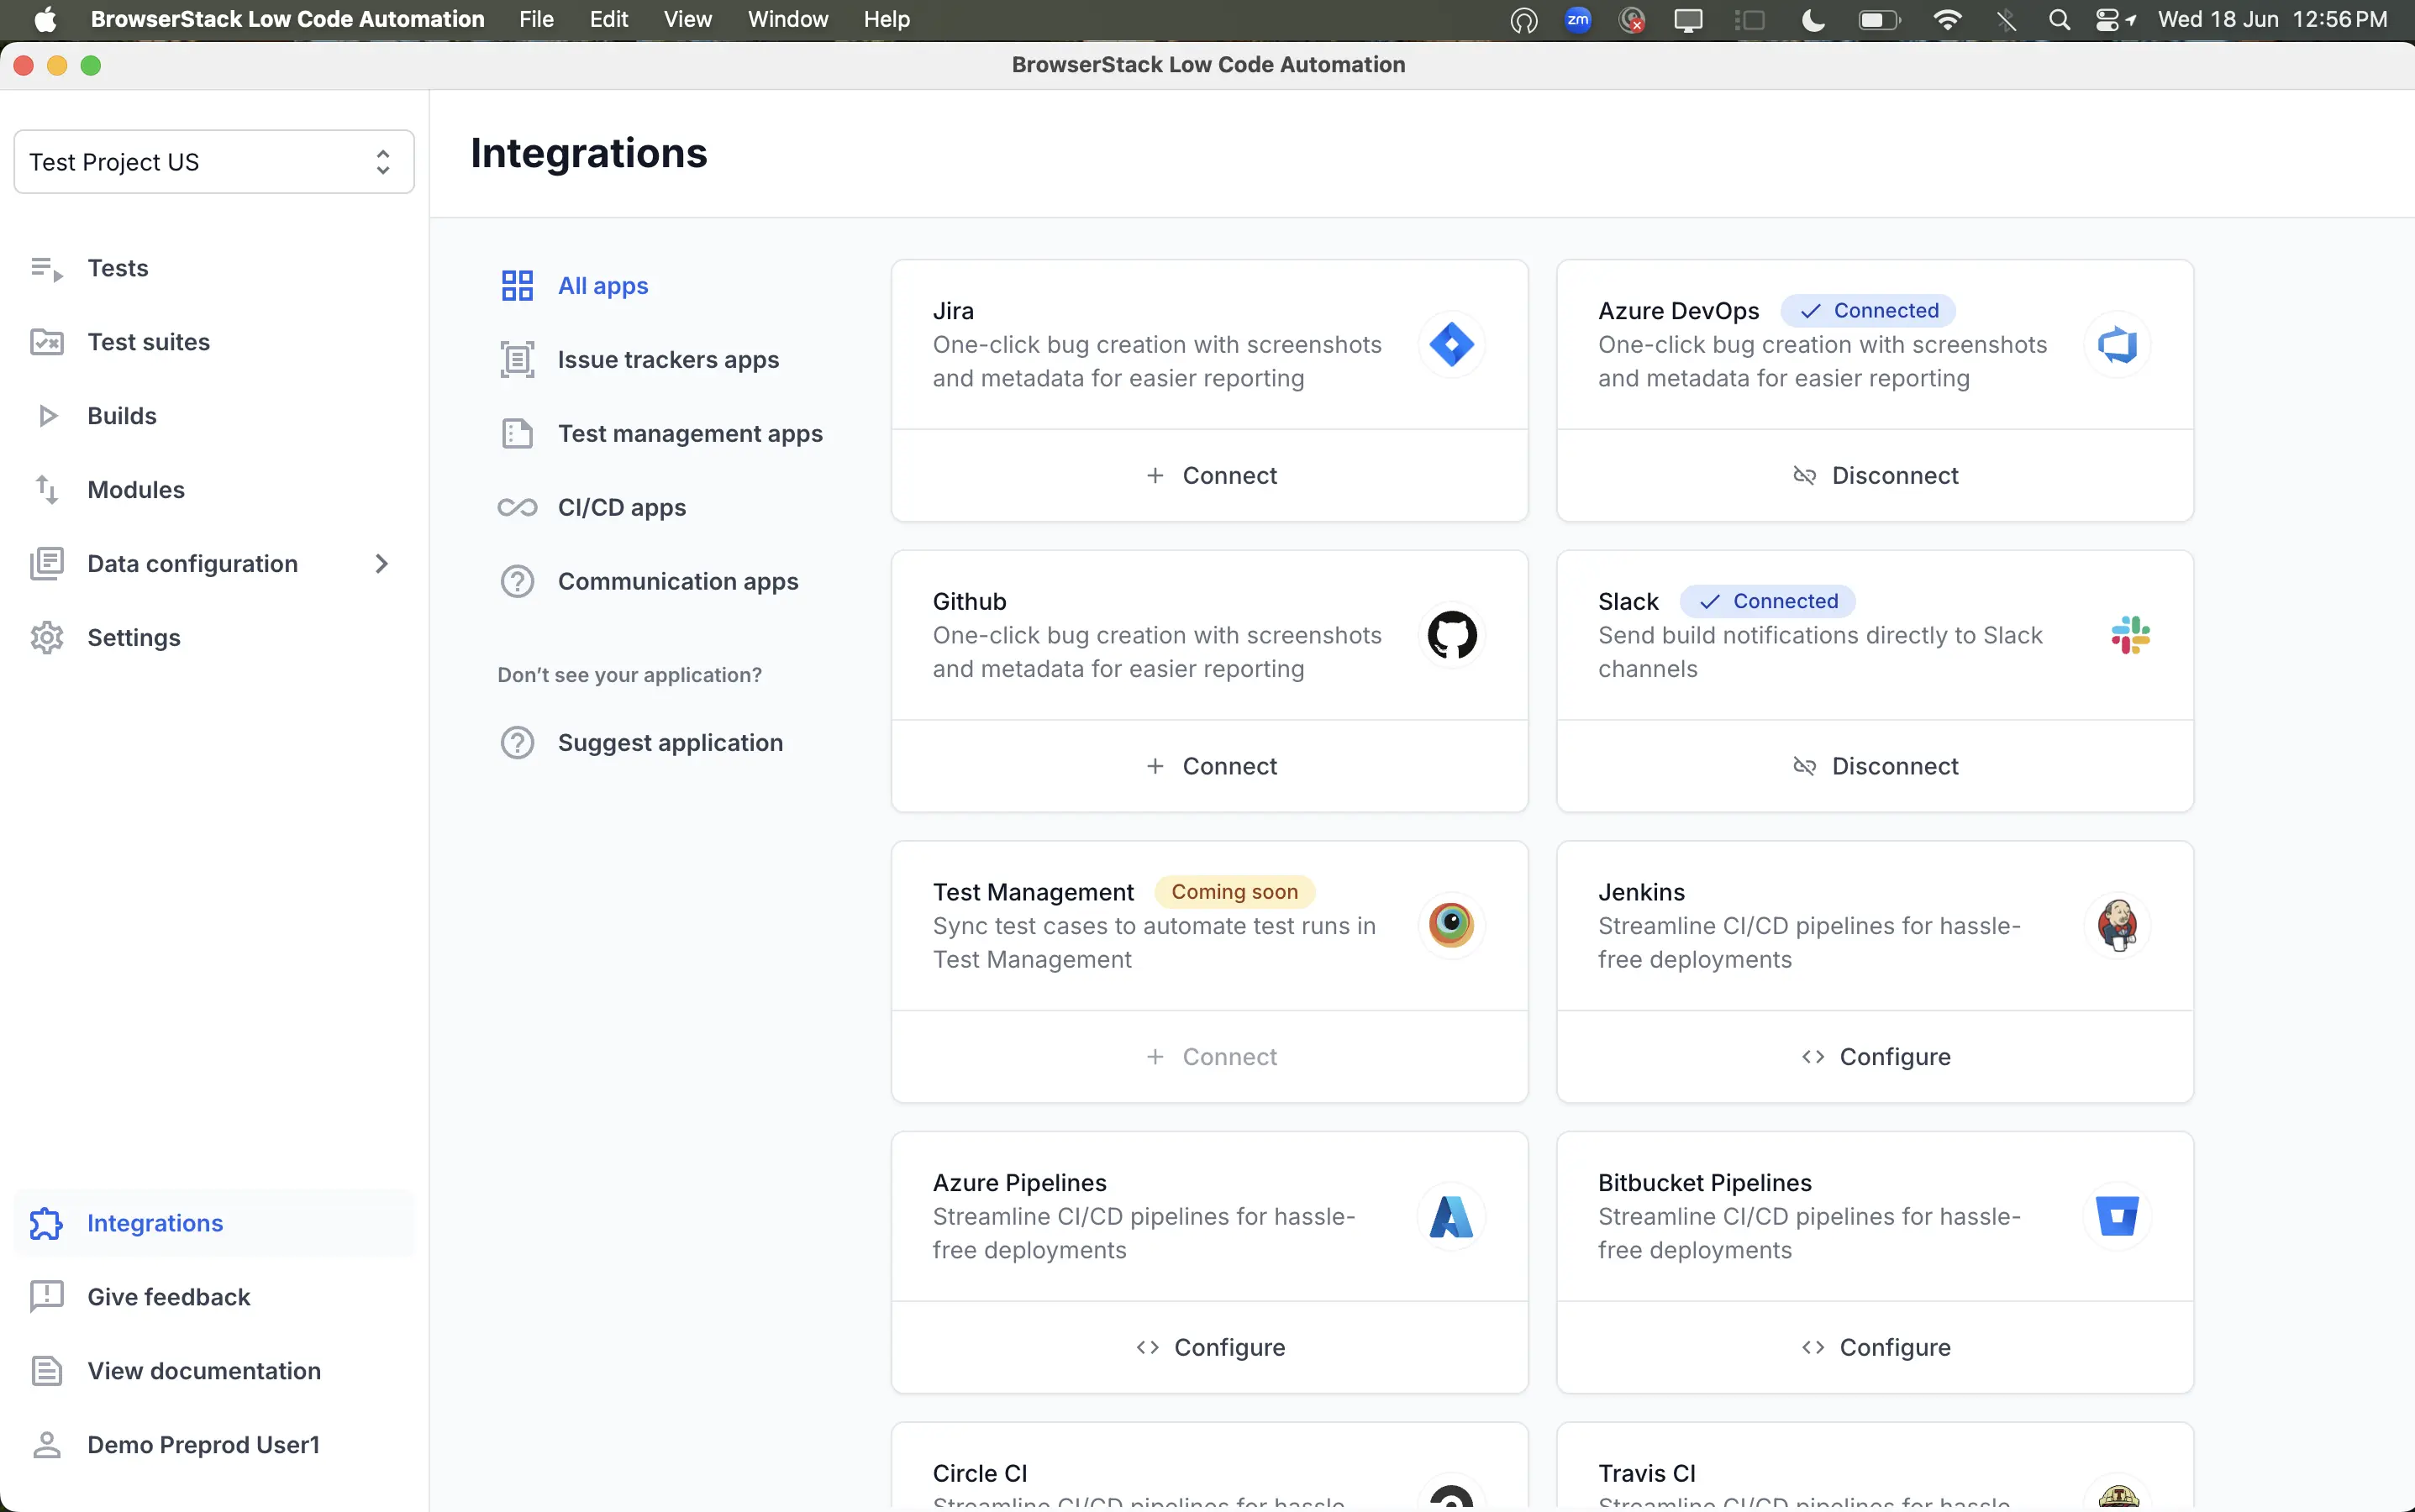Image resolution: width=2415 pixels, height=1512 pixels.
Task: Click the Wi-Fi status icon
Action: 1947,19
